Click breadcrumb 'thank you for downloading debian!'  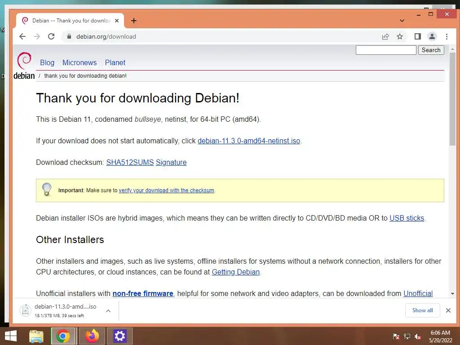[x=85, y=75]
